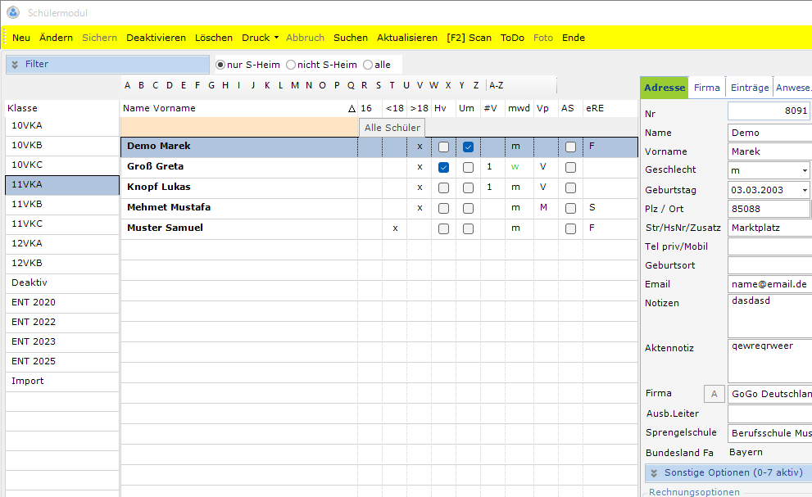Click the Email input field
Image resolution: width=812 pixels, height=497 pixels.
769,284
